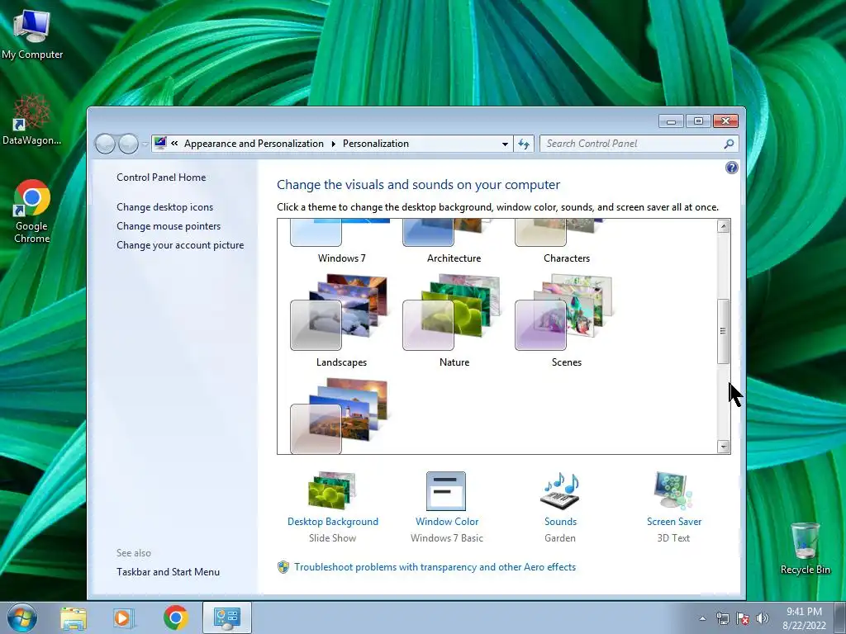Viewport: 846px width, 634px height.
Task: Apply the Landscapes theme
Action: coord(341,320)
